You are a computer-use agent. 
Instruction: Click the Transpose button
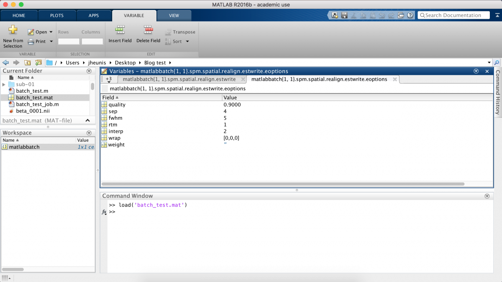coord(180,32)
